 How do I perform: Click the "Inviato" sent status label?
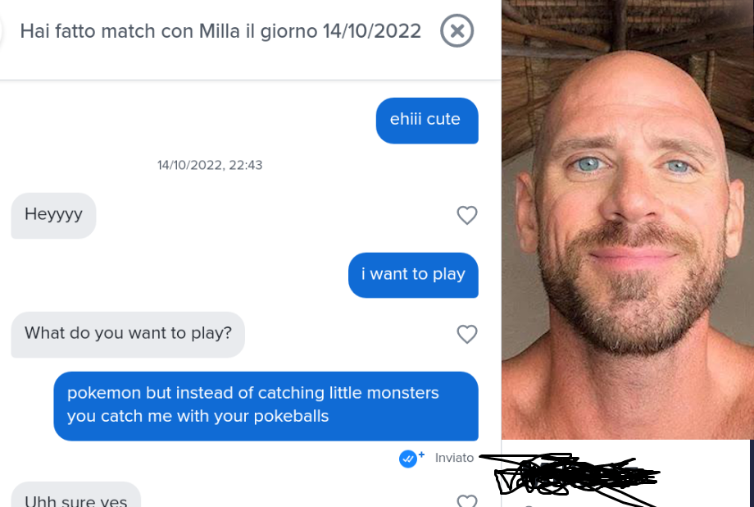click(454, 458)
